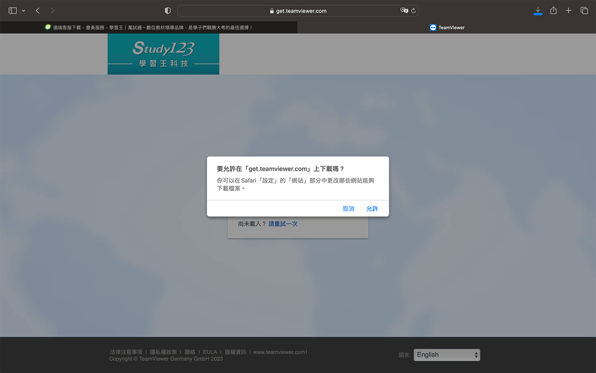The height and width of the screenshot is (373, 596).
Task: Click the Study123 學習王科技 logo
Action: (x=164, y=54)
